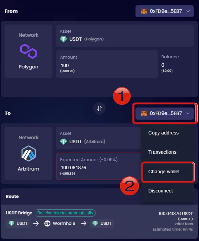The width and height of the screenshot is (199, 241).
Task: Collapse the To wallet dropdown chevron
Action: [188, 114]
